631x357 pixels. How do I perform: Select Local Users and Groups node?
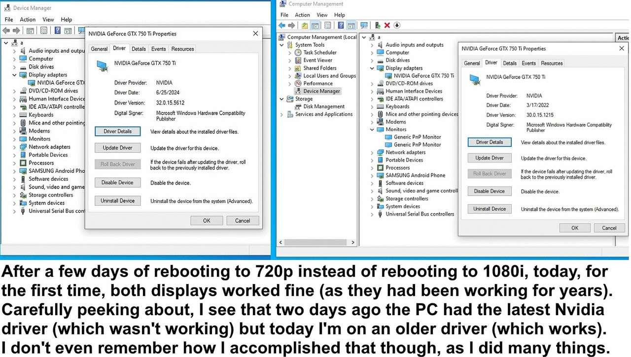(330, 76)
